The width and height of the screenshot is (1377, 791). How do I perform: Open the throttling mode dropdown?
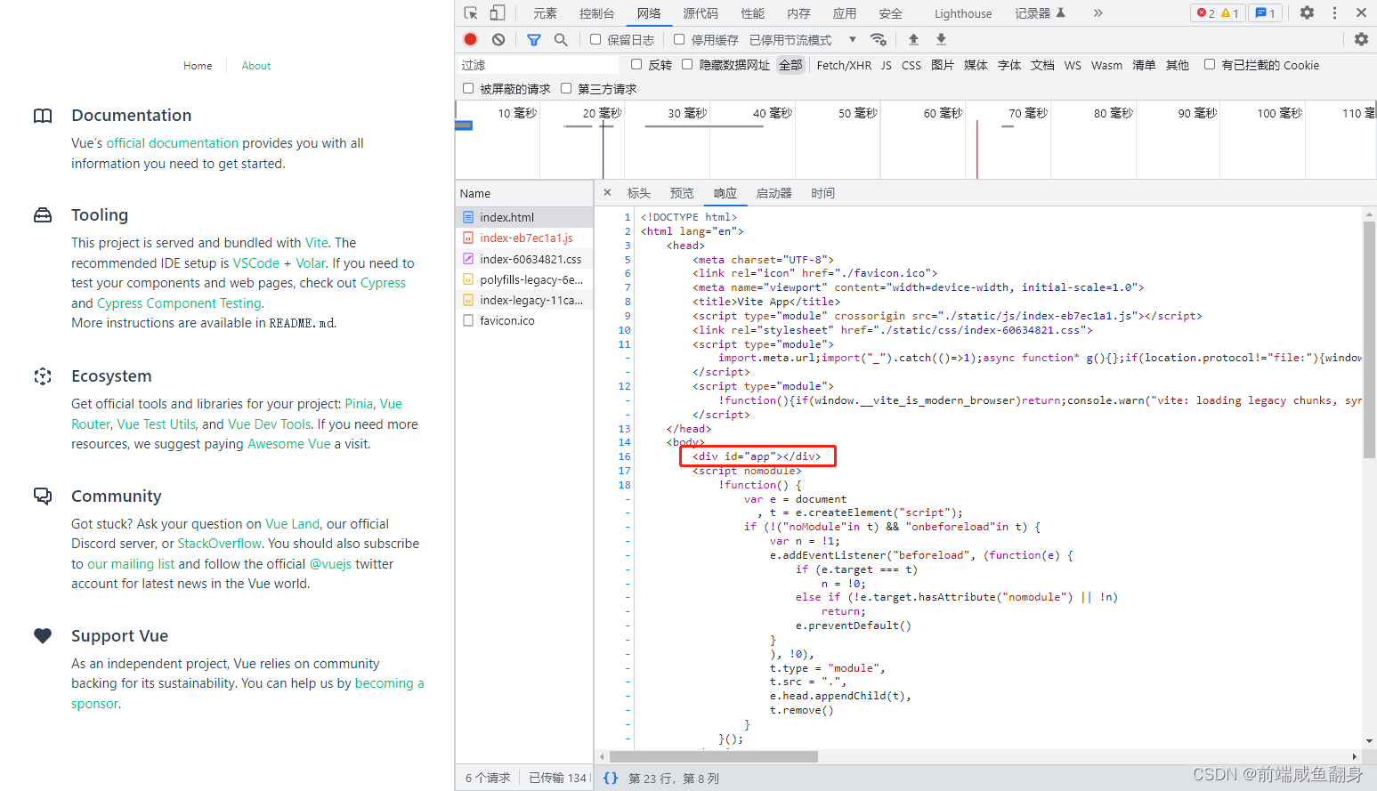pyautogui.click(x=803, y=39)
